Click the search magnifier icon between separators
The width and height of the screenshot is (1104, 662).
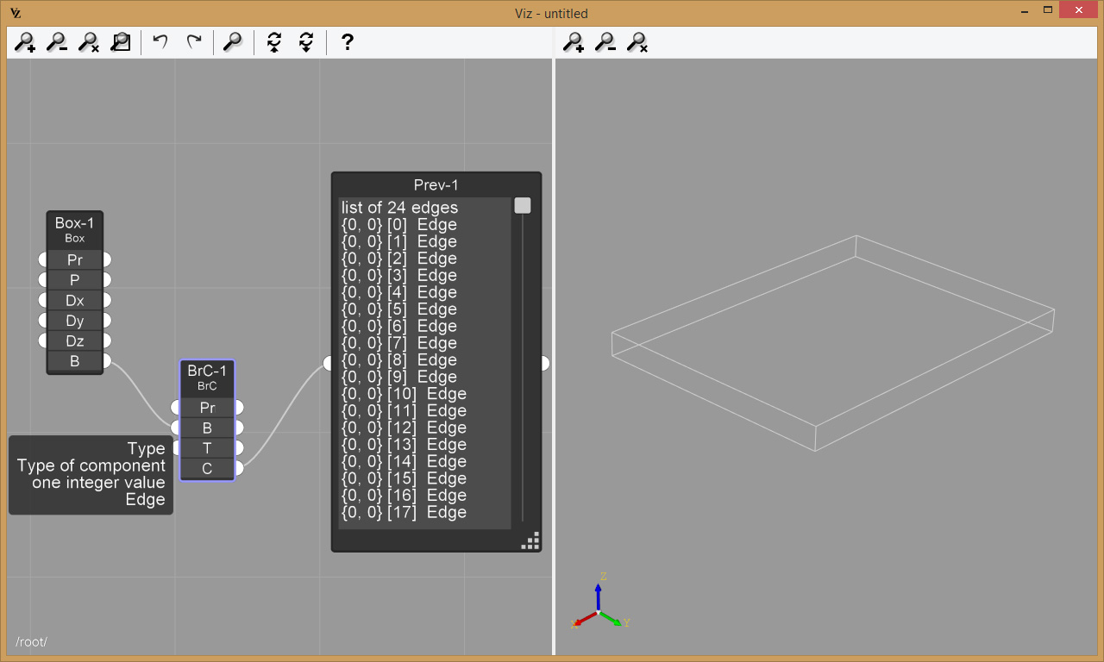click(x=232, y=42)
